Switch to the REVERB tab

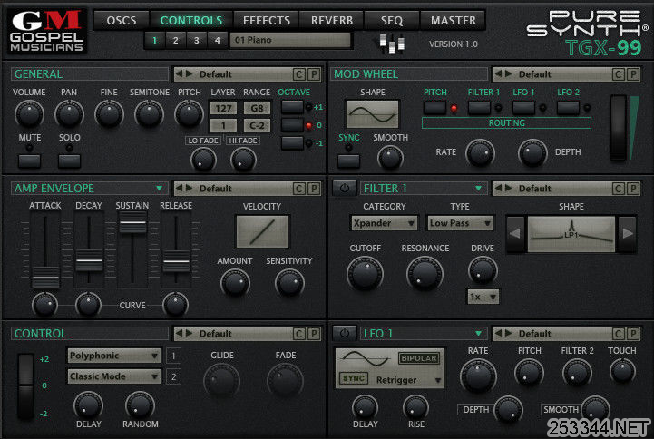click(332, 21)
